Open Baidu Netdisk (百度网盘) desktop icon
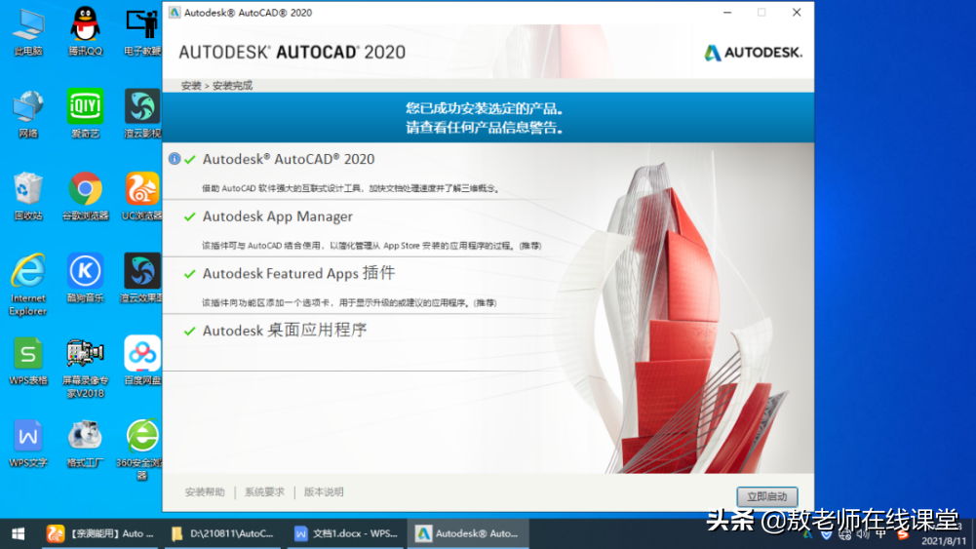This screenshot has height=549, width=976. point(142,353)
